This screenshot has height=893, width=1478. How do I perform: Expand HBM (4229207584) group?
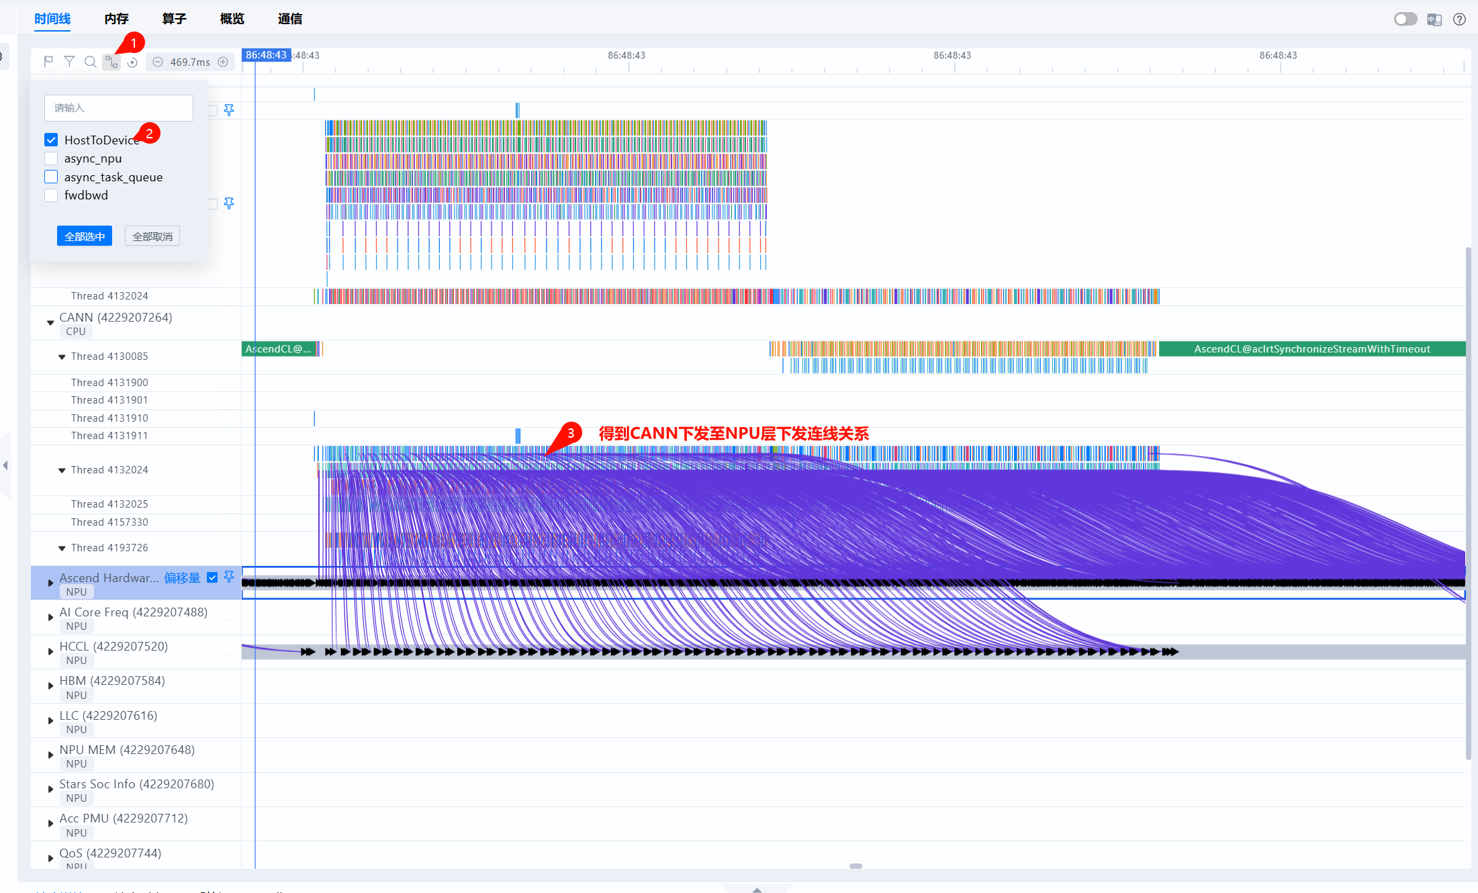click(x=50, y=686)
